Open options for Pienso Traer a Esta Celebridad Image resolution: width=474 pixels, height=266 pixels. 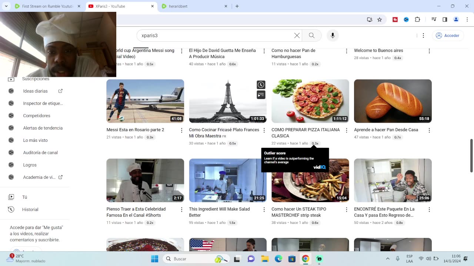181,209
